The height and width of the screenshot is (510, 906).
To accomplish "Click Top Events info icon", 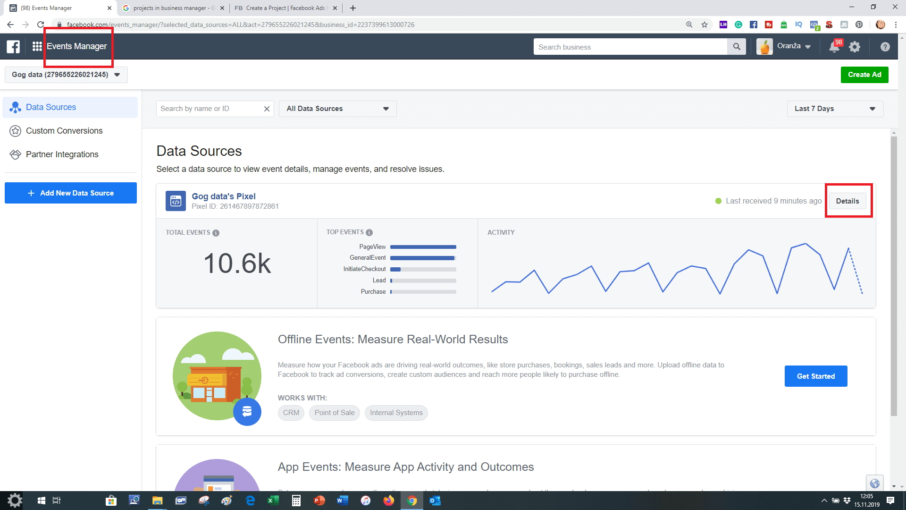I will (369, 232).
